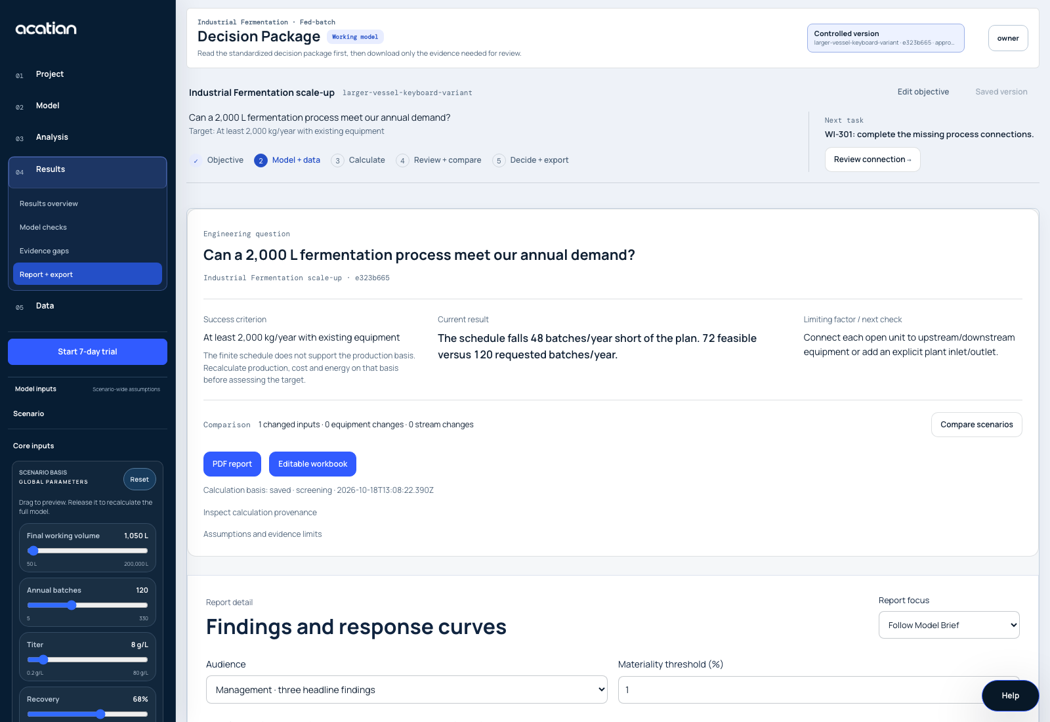Click 'Scenario-wide assumptions' text
This screenshot has width=1050, height=722.
click(126, 389)
